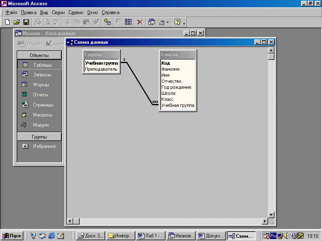Screen dimensions: 322x241
Task: Open the Сервис menu
Action: pyautogui.click(x=76, y=12)
